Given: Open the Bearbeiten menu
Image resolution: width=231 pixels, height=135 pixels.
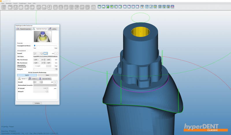Looking at the screenshot, I should 9,3.
